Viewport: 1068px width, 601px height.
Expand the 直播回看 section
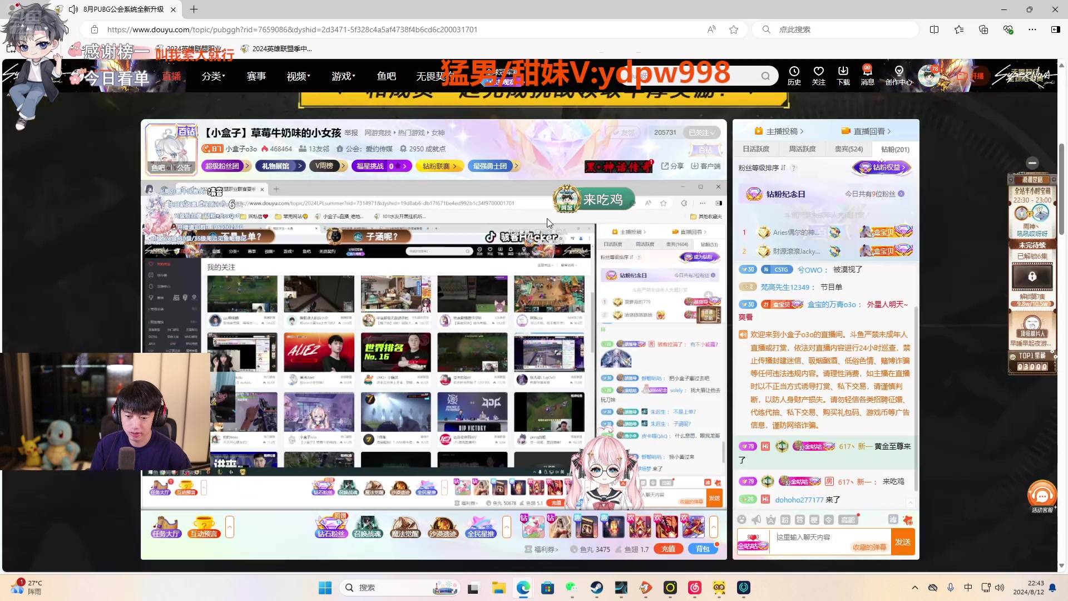pyautogui.click(x=866, y=131)
